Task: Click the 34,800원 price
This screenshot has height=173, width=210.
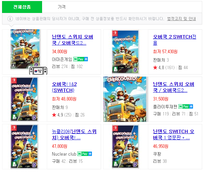Action: 60,51
